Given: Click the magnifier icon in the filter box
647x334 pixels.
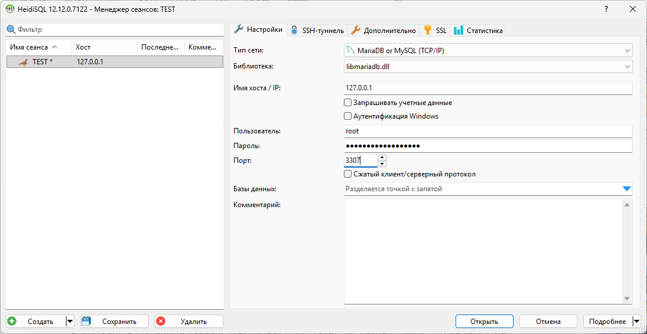Looking at the screenshot, I should tap(11, 30).
